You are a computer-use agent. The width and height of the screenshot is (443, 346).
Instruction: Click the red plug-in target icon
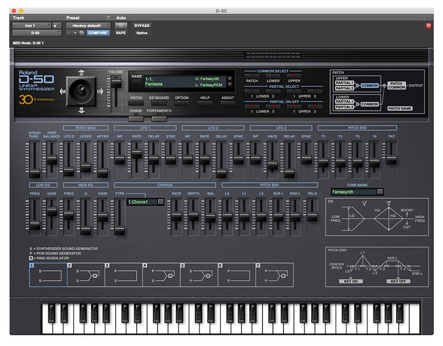429,25
